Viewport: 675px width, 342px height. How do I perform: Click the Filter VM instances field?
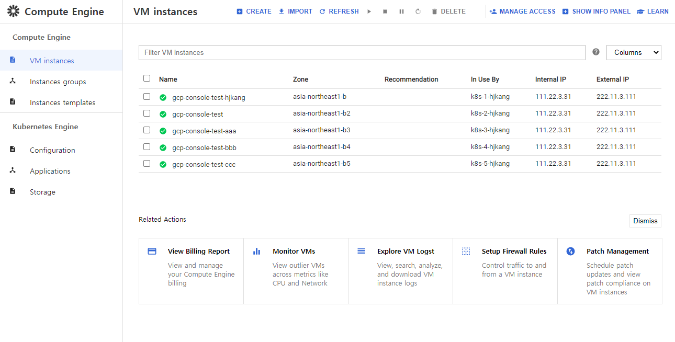point(362,52)
